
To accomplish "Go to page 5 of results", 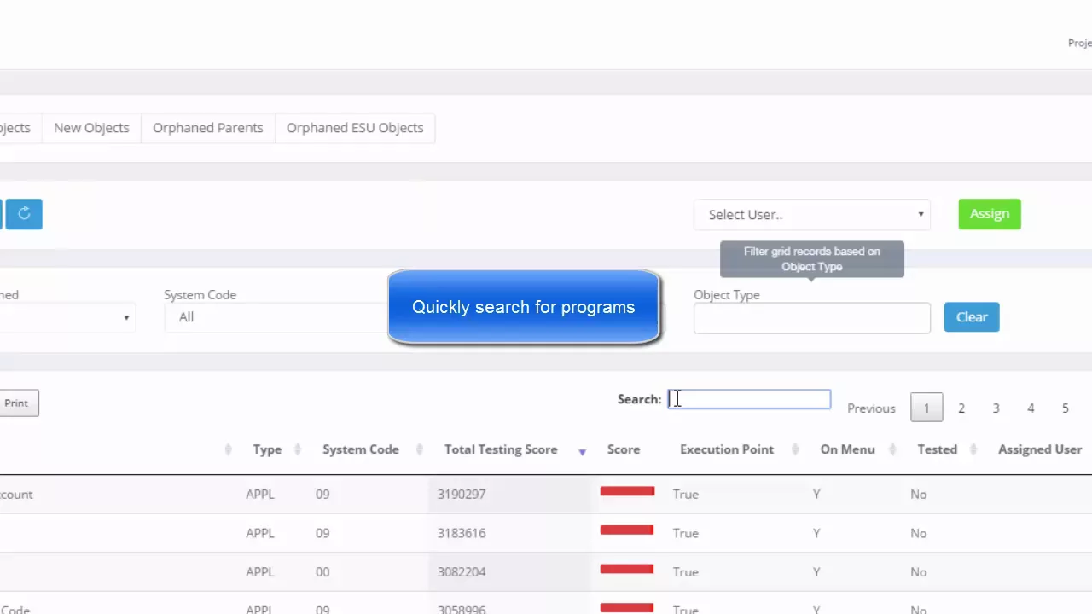I will tap(1065, 408).
